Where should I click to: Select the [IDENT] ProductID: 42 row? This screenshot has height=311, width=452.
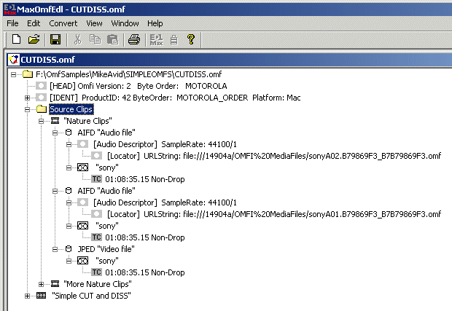point(175,98)
